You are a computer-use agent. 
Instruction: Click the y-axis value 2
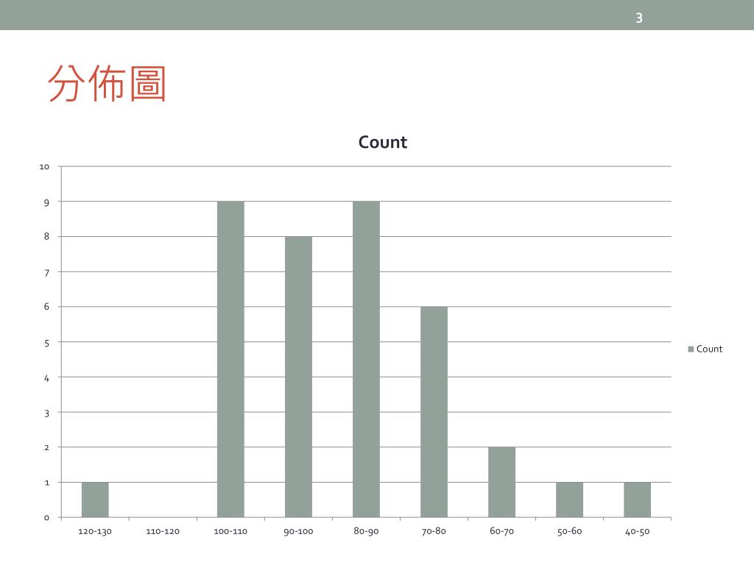[x=46, y=447]
